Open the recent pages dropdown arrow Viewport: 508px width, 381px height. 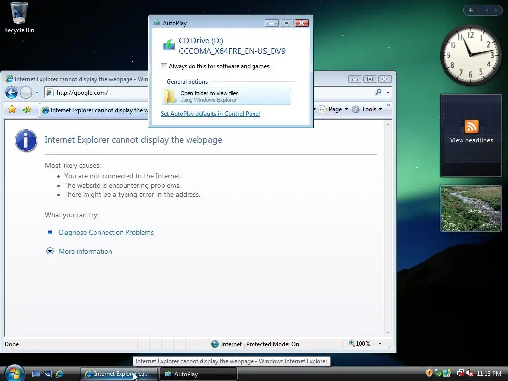click(x=37, y=93)
